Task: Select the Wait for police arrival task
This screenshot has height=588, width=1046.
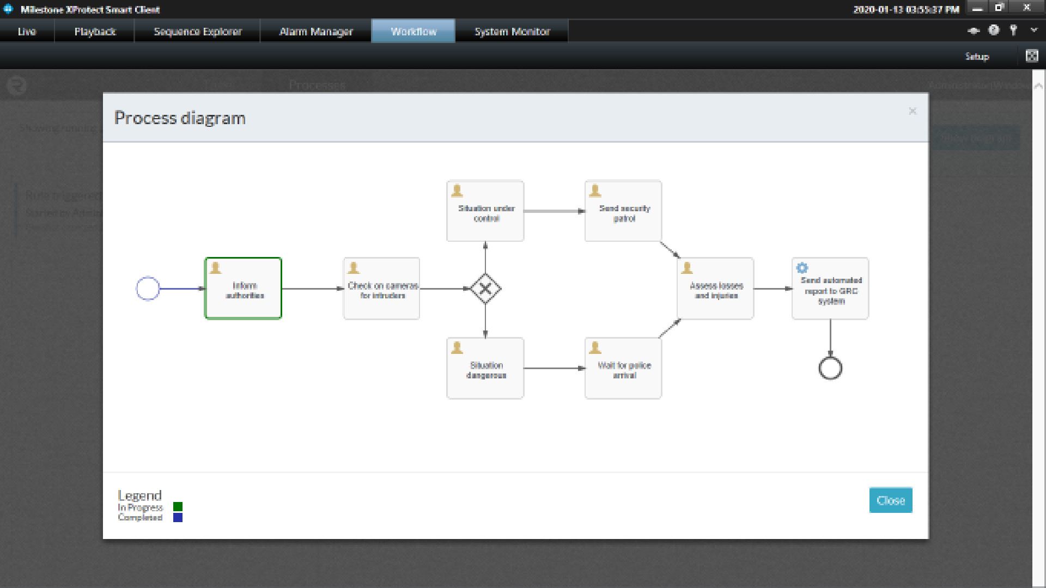Action: pos(623,369)
